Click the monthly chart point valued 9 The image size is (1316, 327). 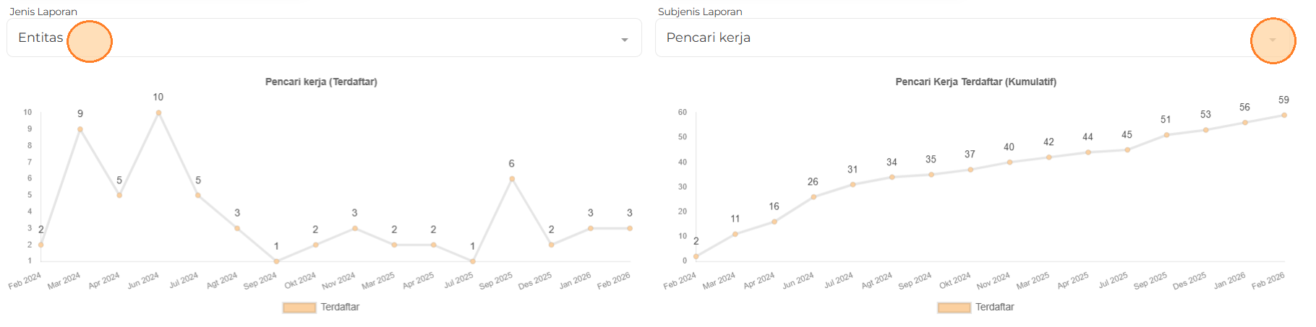pyautogui.click(x=80, y=129)
